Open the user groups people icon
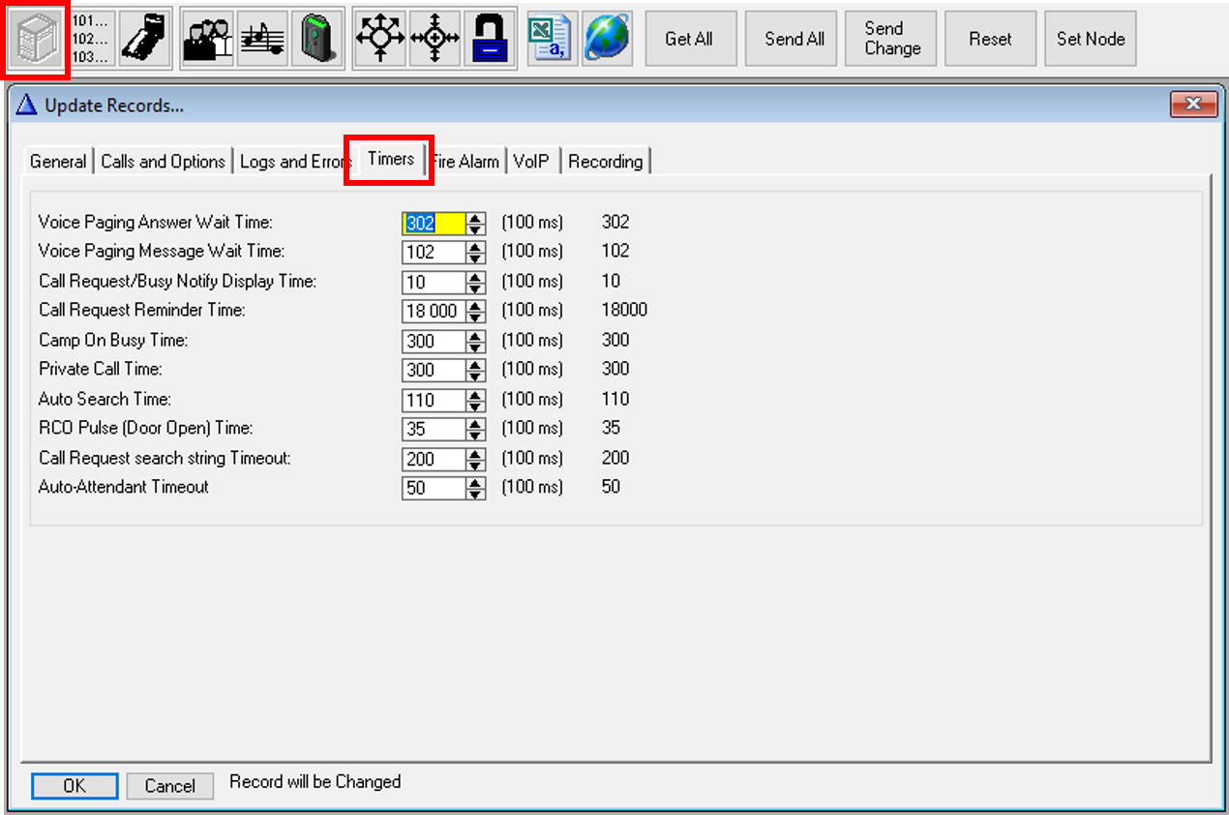This screenshot has width=1229, height=815. pyautogui.click(x=207, y=40)
